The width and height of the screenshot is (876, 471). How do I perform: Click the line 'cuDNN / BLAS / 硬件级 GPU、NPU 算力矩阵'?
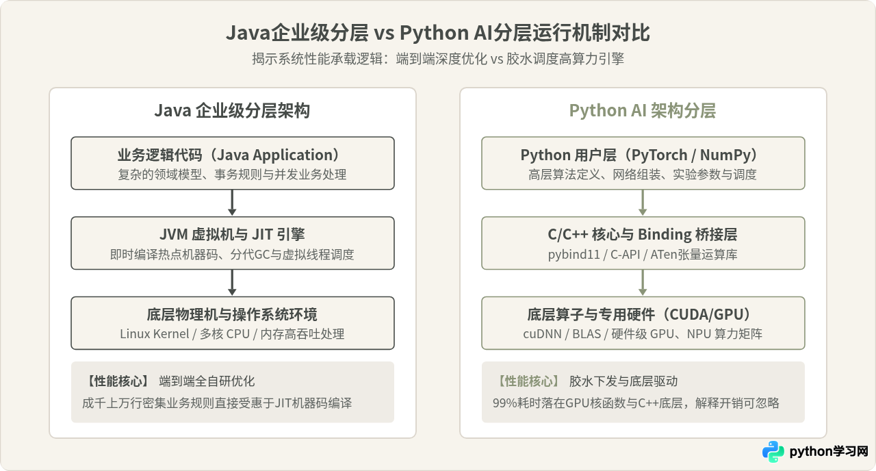point(643,334)
